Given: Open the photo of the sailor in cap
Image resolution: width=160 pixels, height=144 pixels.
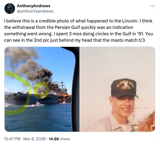Looking at the screenshot, I should [118, 89].
